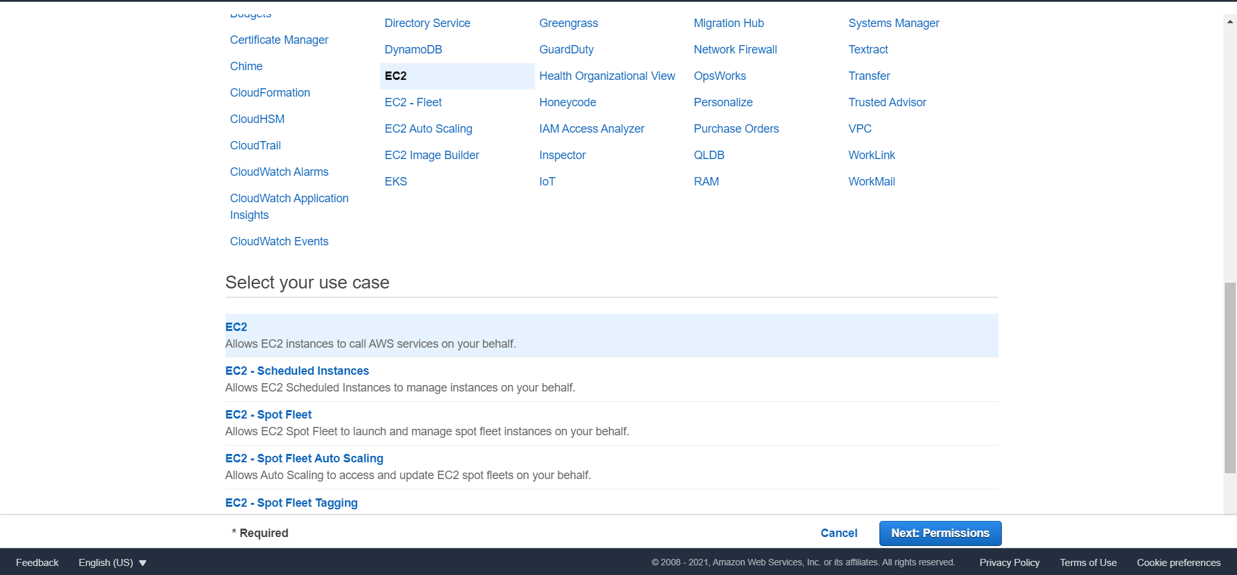Click the scrollbar up arrow
Image resolution: width=1237 pixels, height=575 pixels.
pos(1230,21)
